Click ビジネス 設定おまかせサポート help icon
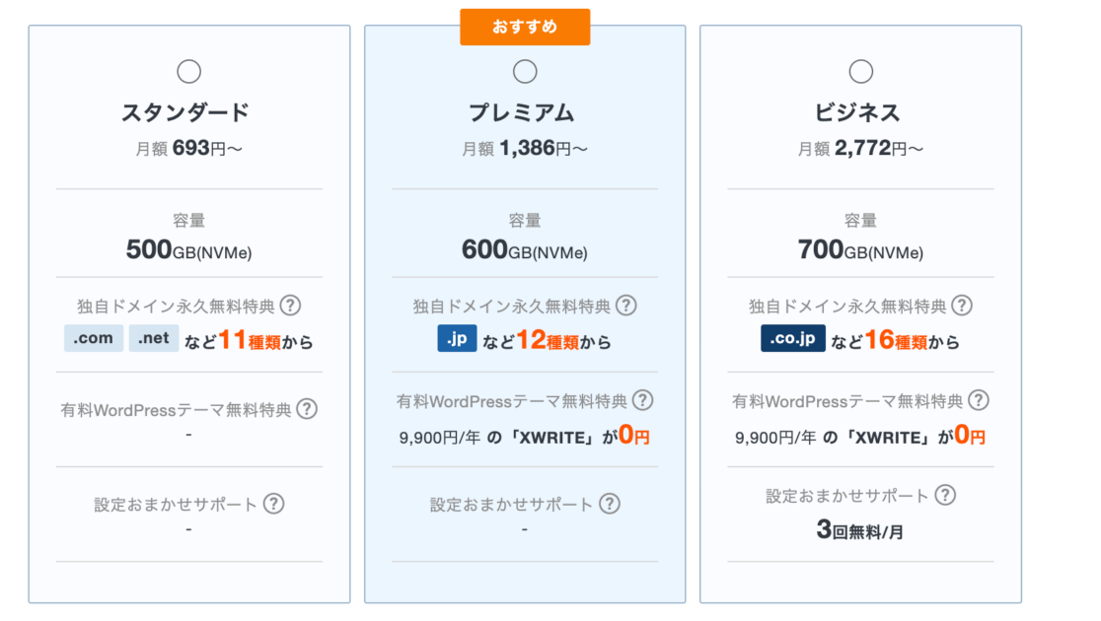The image size is (1101, 621). click(x=945, y=495)
